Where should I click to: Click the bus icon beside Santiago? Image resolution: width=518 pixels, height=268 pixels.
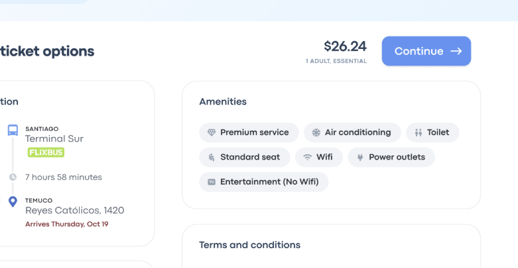pyautogui.click(x=13, y=130)
